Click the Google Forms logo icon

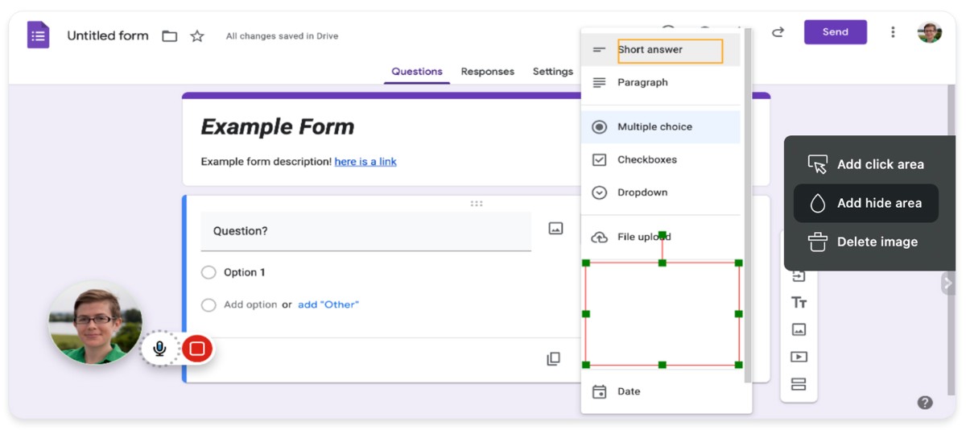click(x=38, y=35)
